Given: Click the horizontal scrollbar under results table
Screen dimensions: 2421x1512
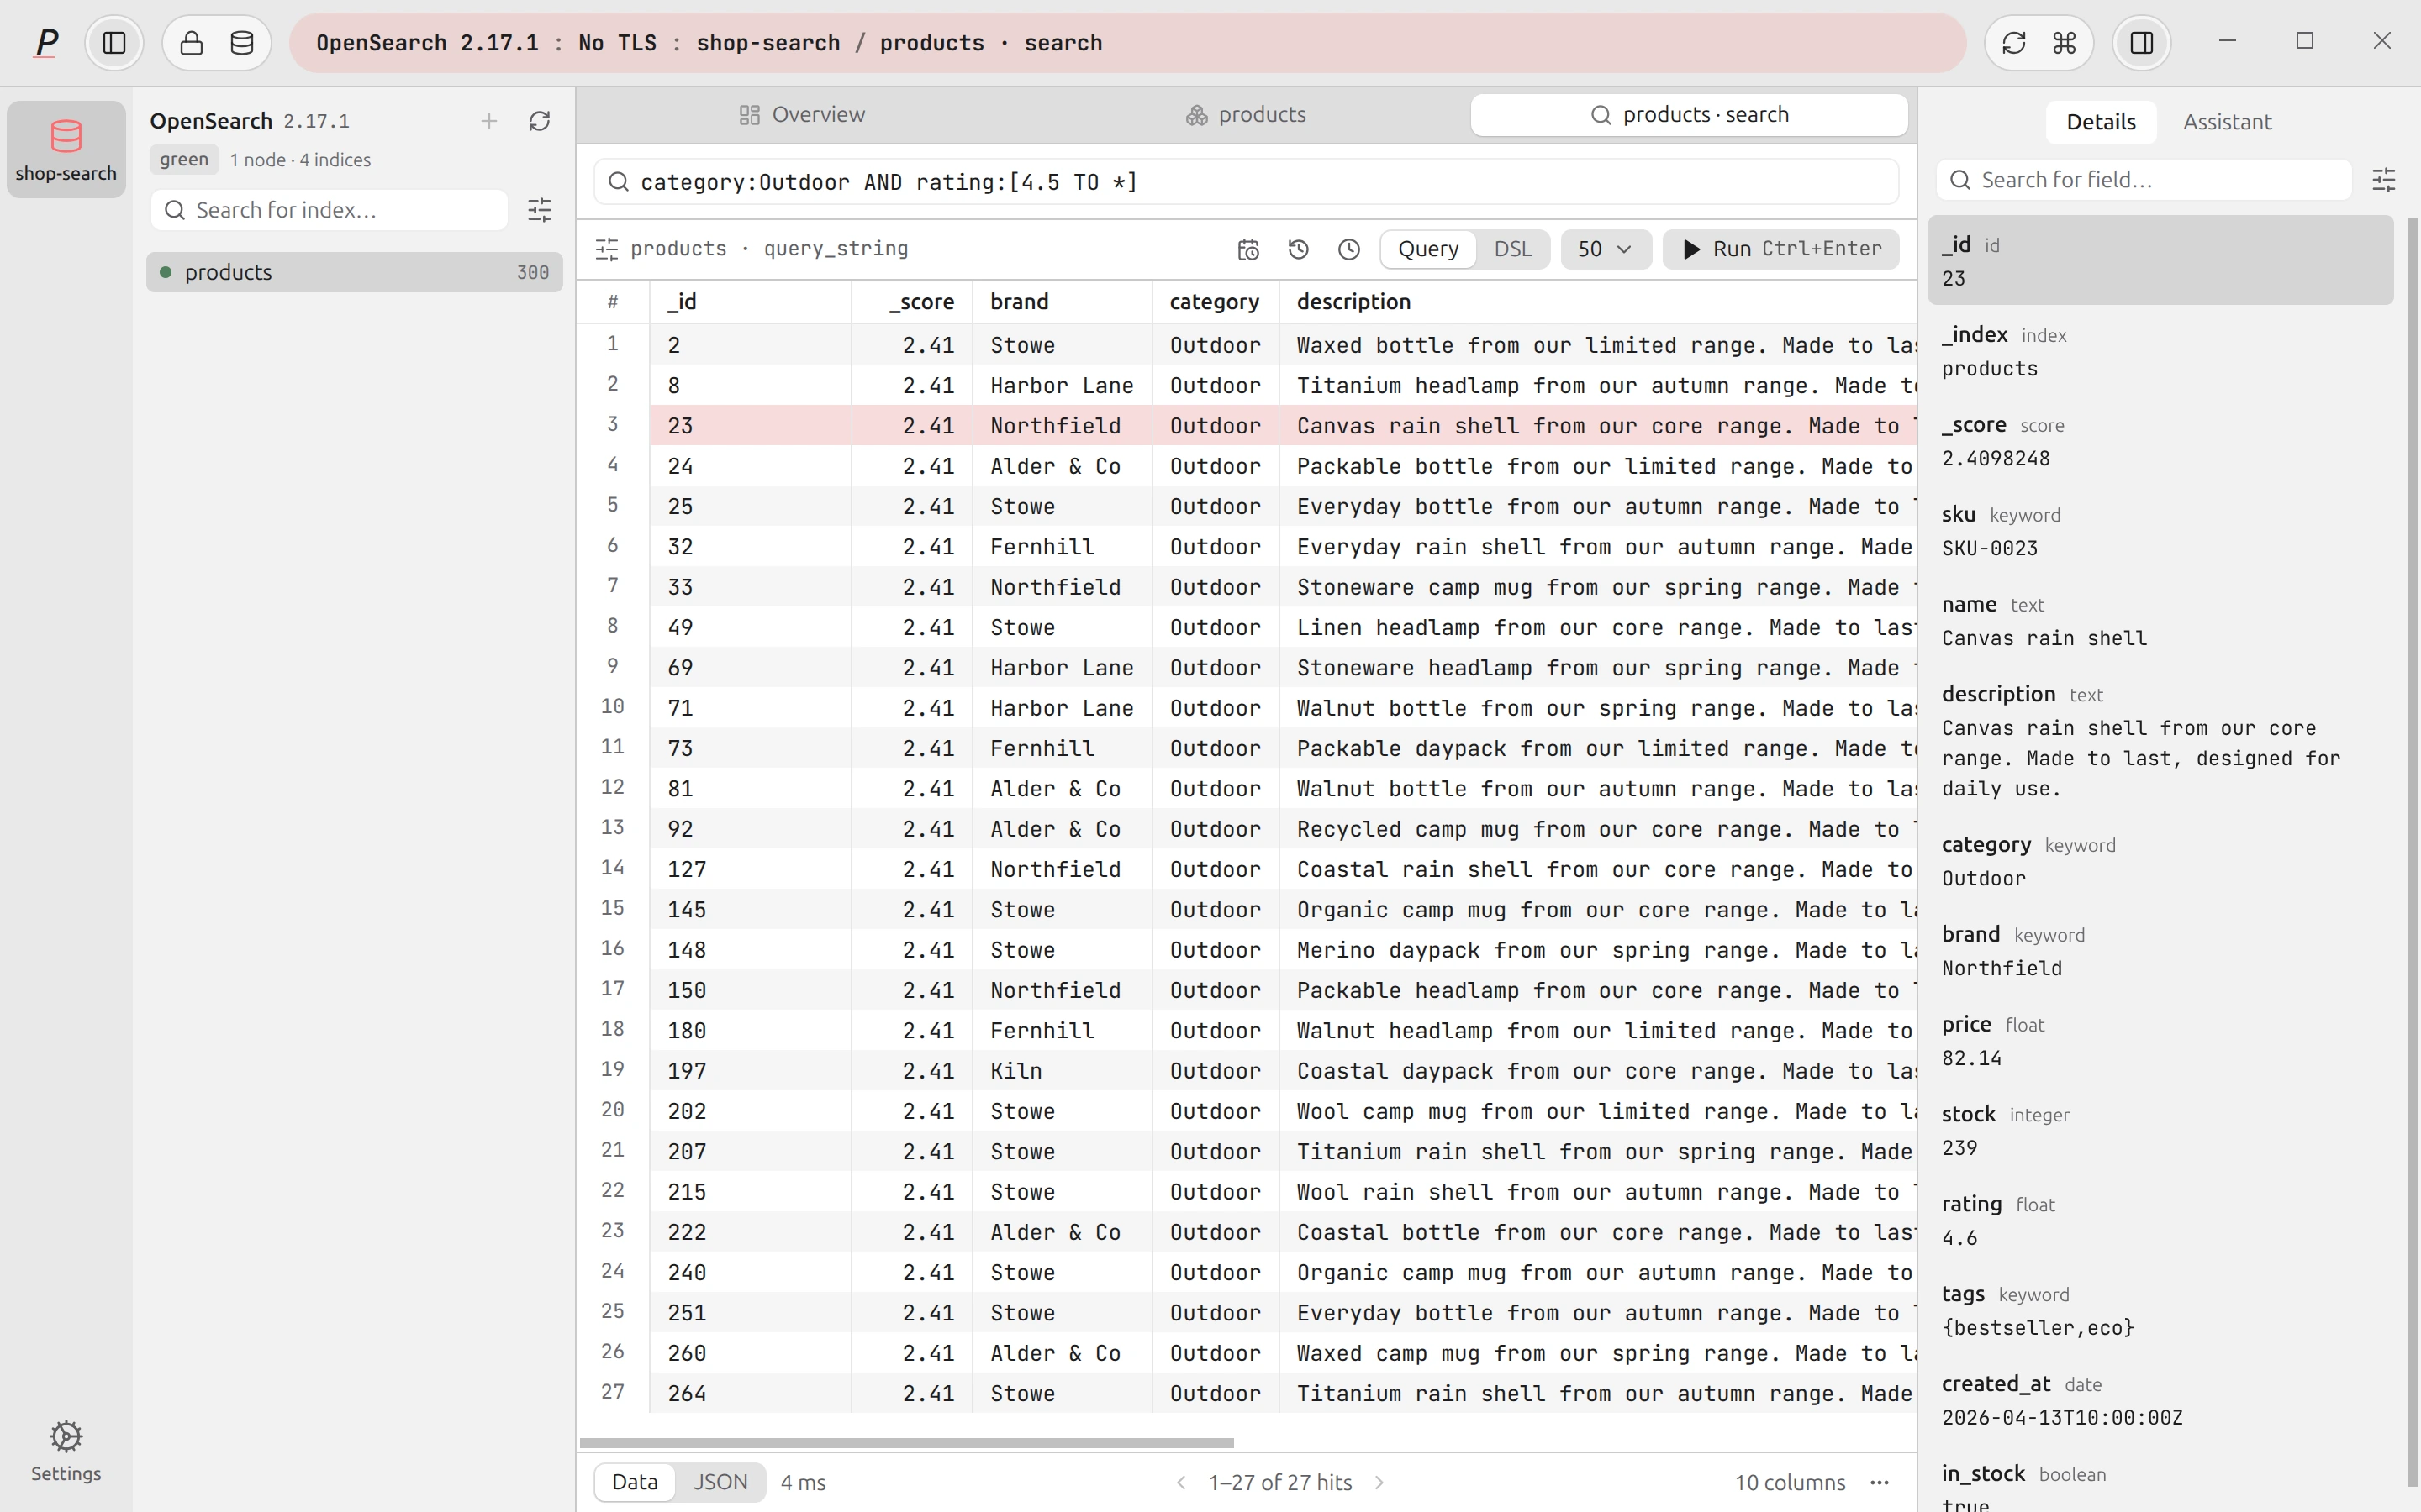Looking at the screenshot, I should tap(906, 1443).
